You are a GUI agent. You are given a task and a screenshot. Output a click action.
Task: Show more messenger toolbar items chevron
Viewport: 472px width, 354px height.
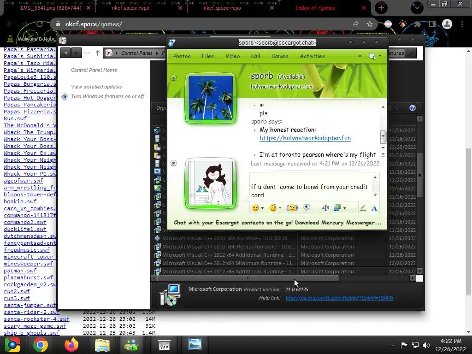point(360,56)
